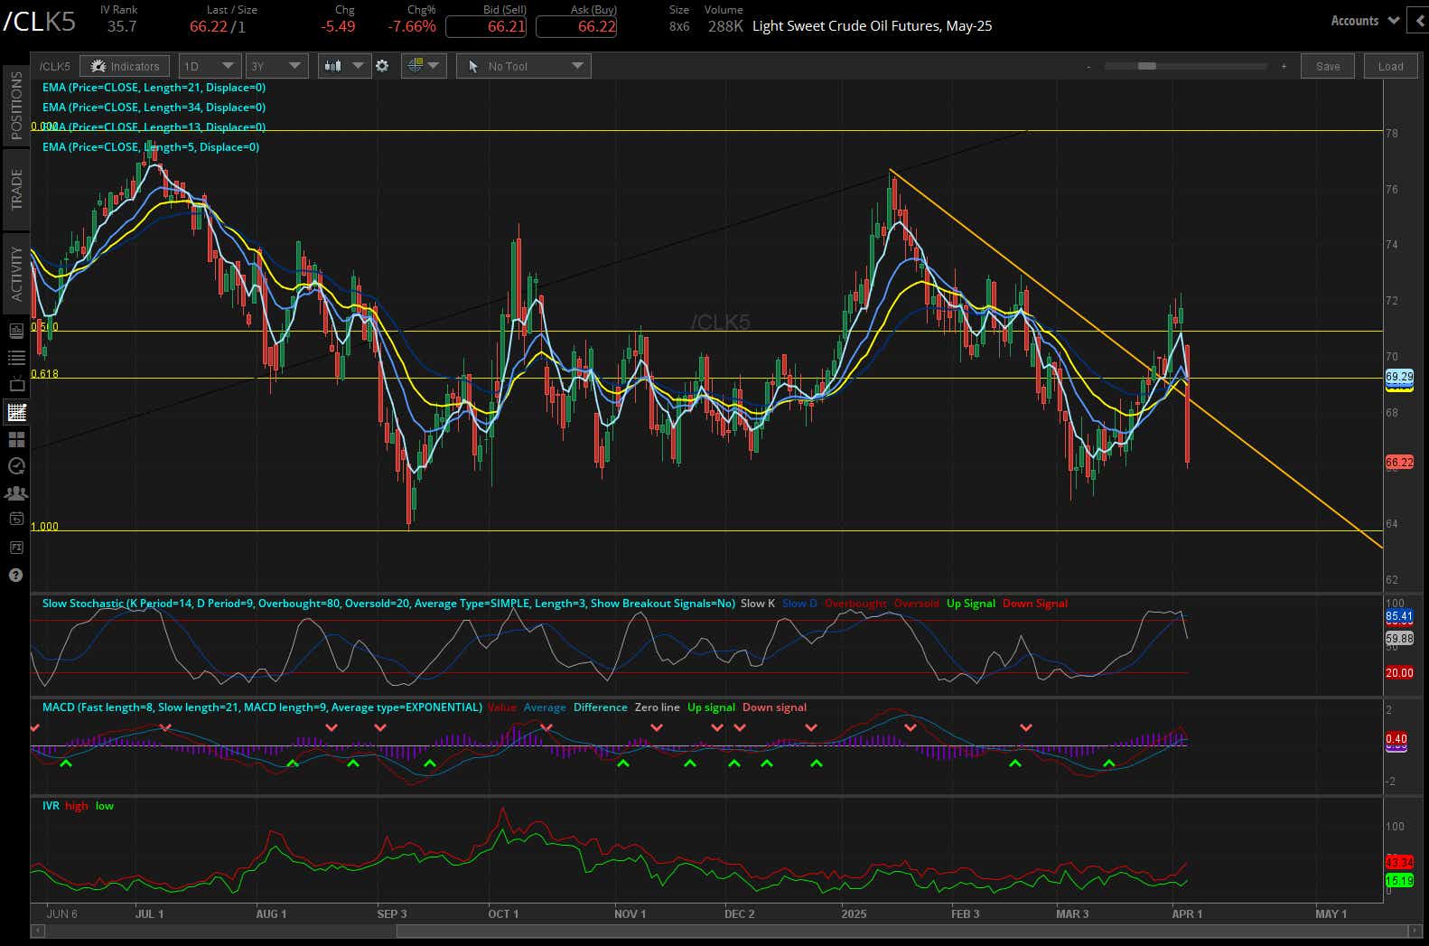Click the community people icon in sidebar

point(15,493)
